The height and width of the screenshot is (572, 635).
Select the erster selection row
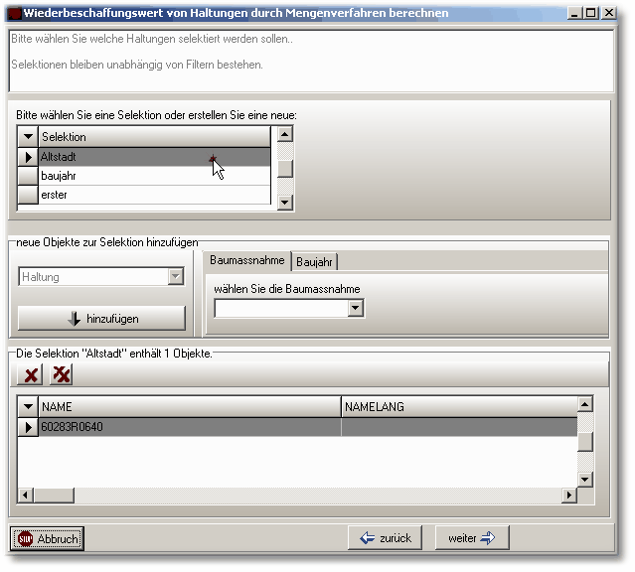pos(153,195)
